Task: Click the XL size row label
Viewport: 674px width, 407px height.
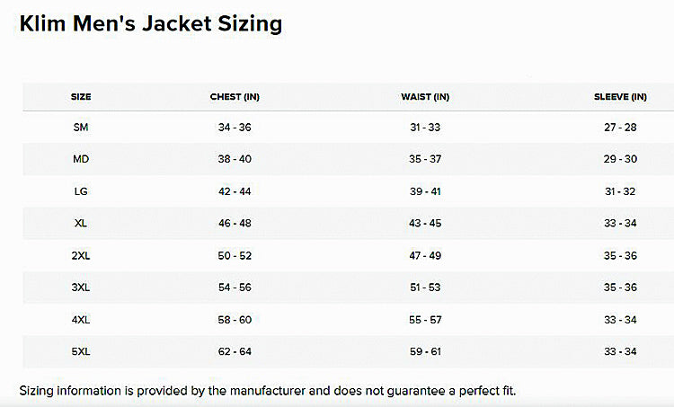Action: 81,224
